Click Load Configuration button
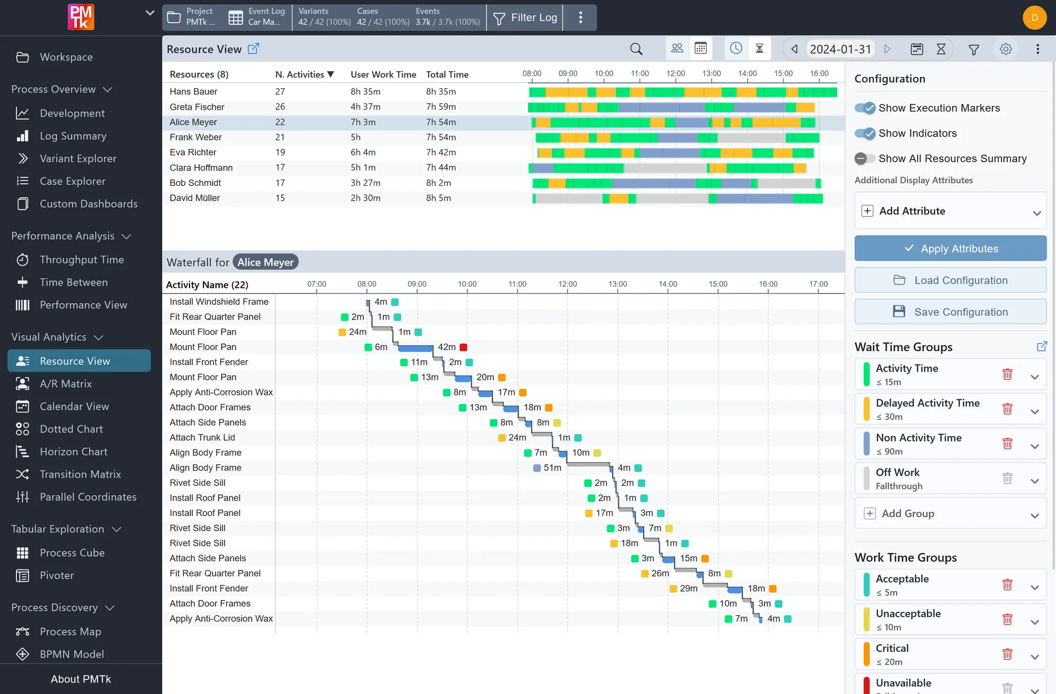Screen dimensions: 1056x694 tap(950, 280)
